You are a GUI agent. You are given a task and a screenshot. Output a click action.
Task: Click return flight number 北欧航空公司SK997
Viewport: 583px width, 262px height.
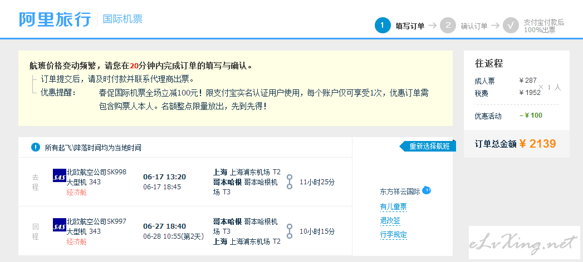click(96, 221)
